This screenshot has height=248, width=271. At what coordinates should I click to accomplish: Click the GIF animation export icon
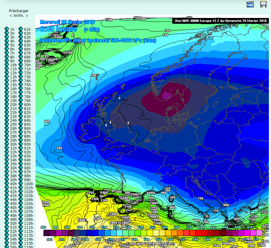250,4
